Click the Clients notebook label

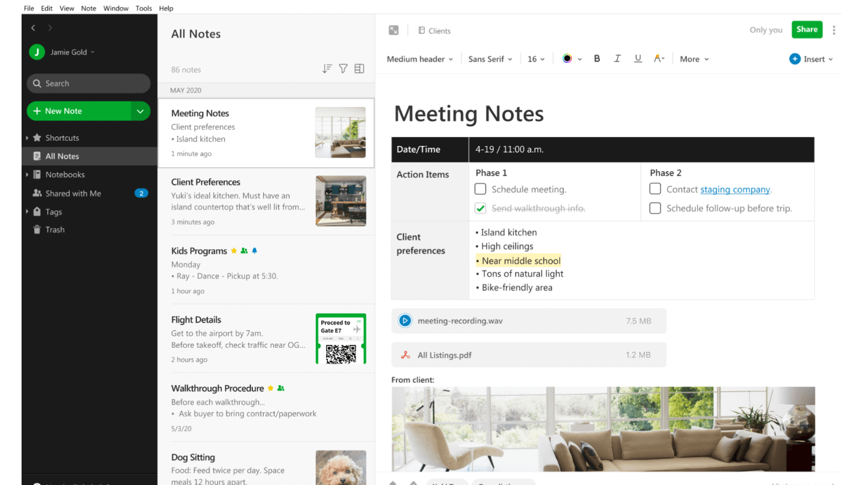point(434,31)
